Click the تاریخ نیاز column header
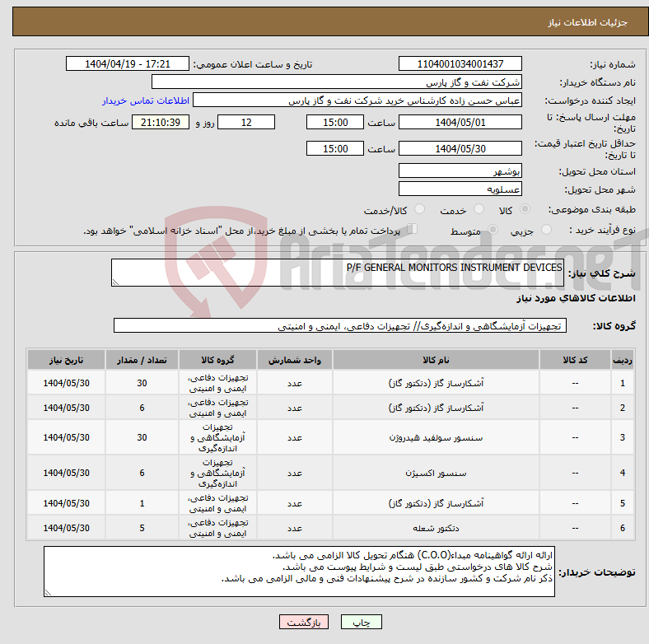The image size is (649, 644). 66,360
